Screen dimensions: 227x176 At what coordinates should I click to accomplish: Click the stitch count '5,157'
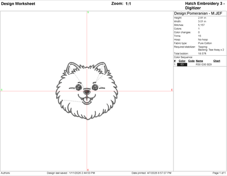click(x=201, y=25)
